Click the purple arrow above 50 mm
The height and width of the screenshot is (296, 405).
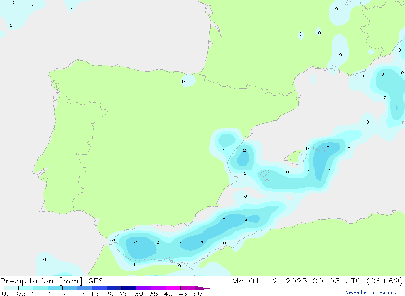(x=202, y=288)
